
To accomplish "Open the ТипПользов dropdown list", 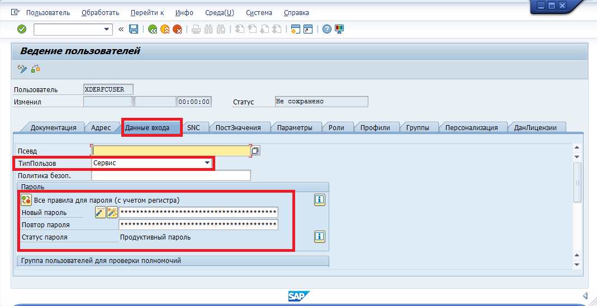I will tap(207, 163).
